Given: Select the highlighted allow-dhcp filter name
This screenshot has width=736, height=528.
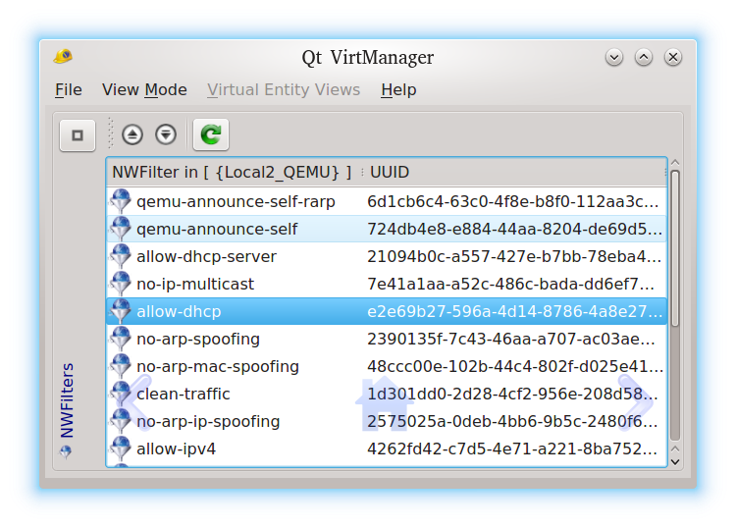Looking at the screenshot, I should (179, 311).
